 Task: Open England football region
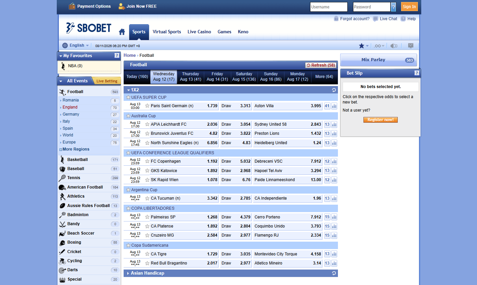pyautogui.click(x=70, y=107)
